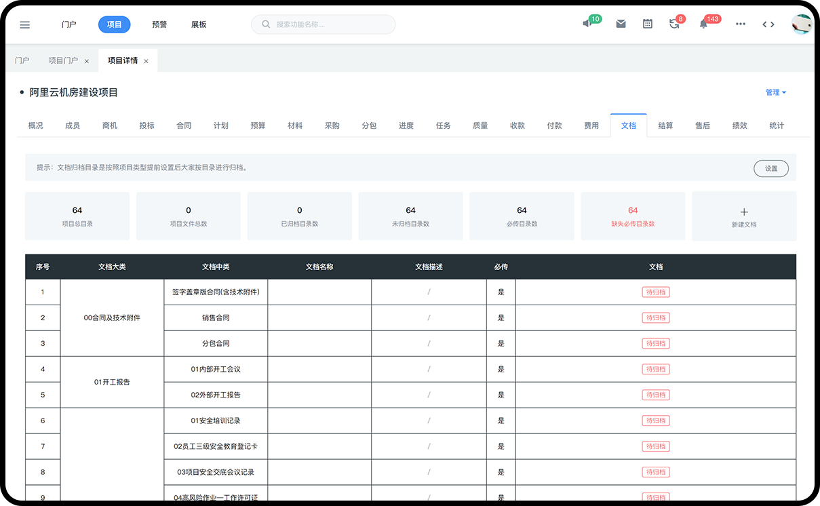Click the announcements speaker icon
820x506 pixels.
pos(587,24)
